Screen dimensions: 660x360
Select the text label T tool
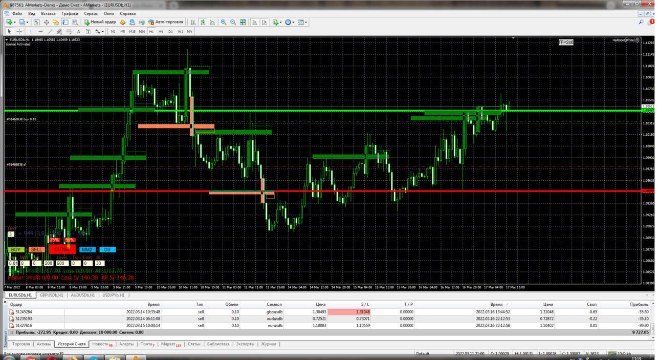[x=88, y=32]
